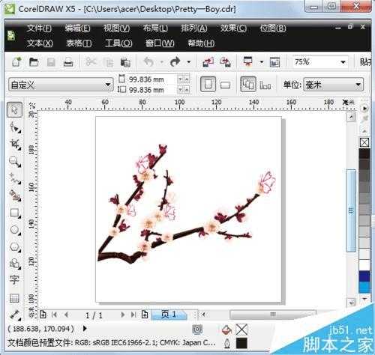Activate the Text tool
The height and width of the screenshot is (355, 375).
click(x=14, y=279)
